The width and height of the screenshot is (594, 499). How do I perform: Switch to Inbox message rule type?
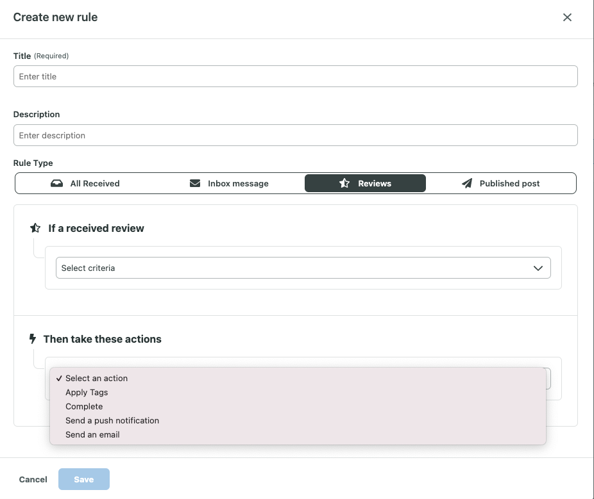(x=230, y=183)
